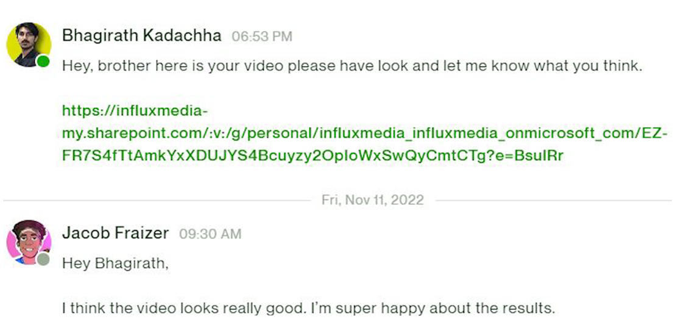Select the 'Hey Bhagirath,' greeting line
This screenshot has width=675, height=336.
coord(115,263)
